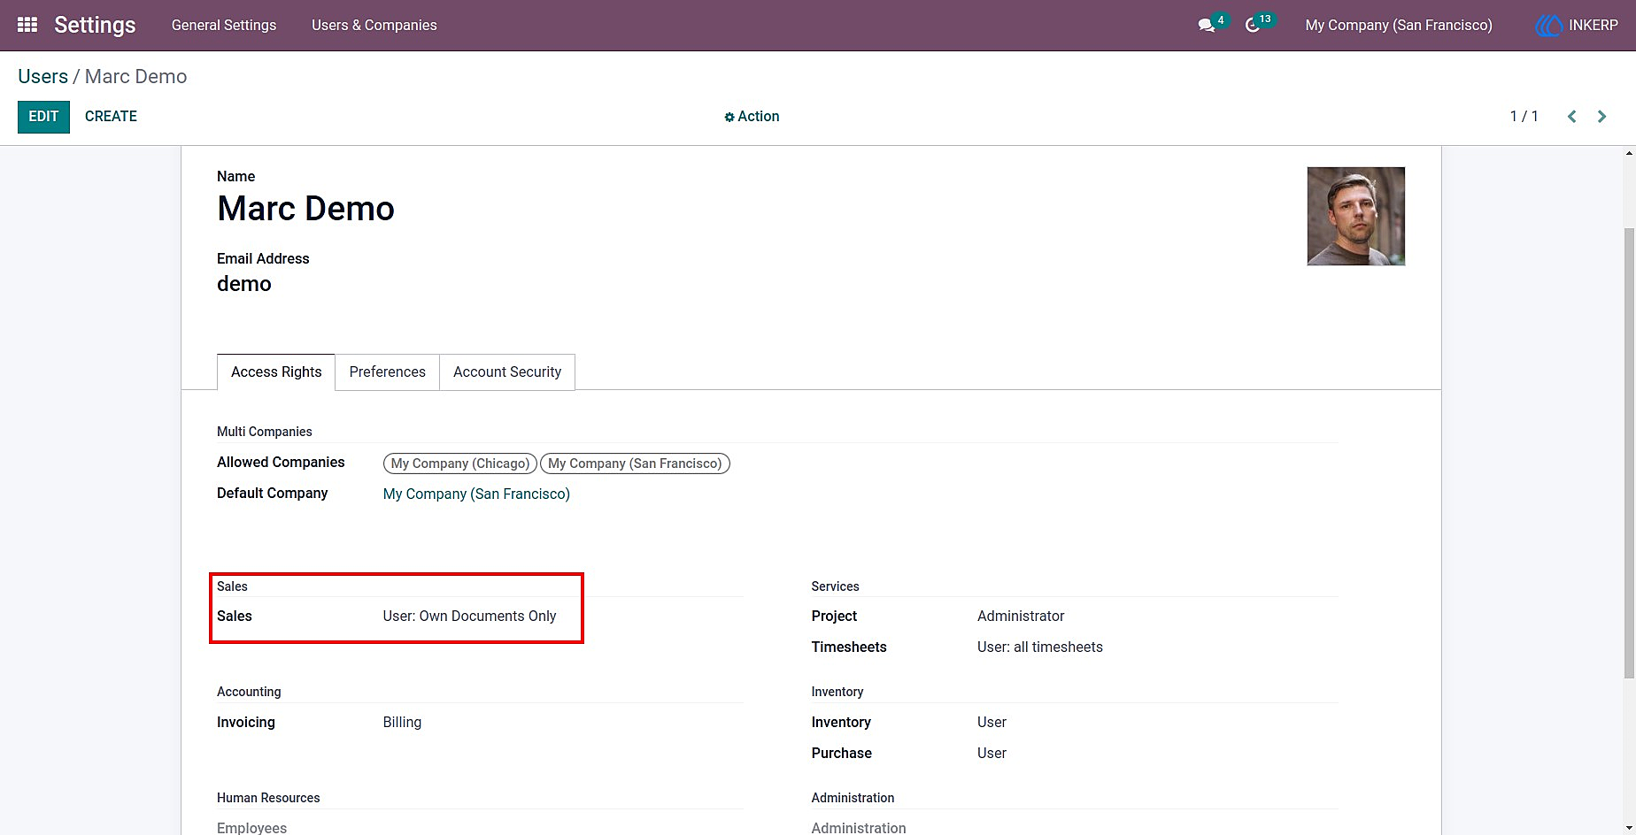Switch to the Preferences tab
This screenshot has height=835, width=1636.
coord(387,372)
